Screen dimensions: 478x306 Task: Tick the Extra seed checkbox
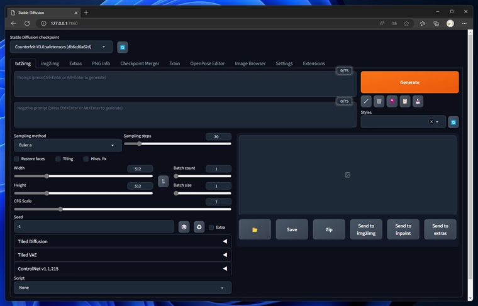click(211, 227)
